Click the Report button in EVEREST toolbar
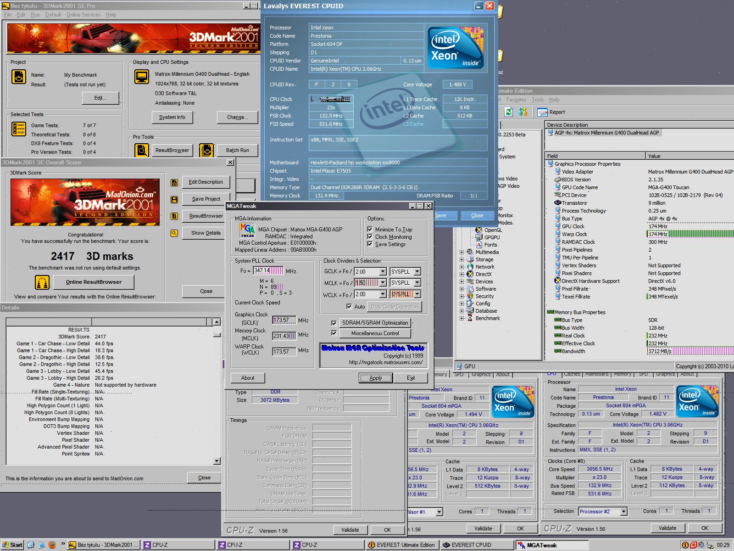Viewport: 734px width, 551px height. (551, 112)
